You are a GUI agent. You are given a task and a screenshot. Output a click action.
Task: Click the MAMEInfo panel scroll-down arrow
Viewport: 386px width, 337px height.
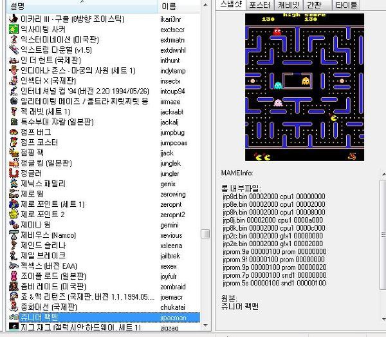tap(383, 319)
